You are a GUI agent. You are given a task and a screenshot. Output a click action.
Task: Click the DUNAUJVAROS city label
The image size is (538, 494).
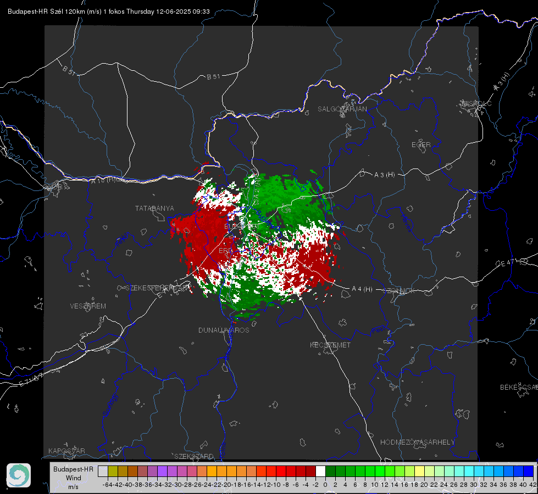224,330
